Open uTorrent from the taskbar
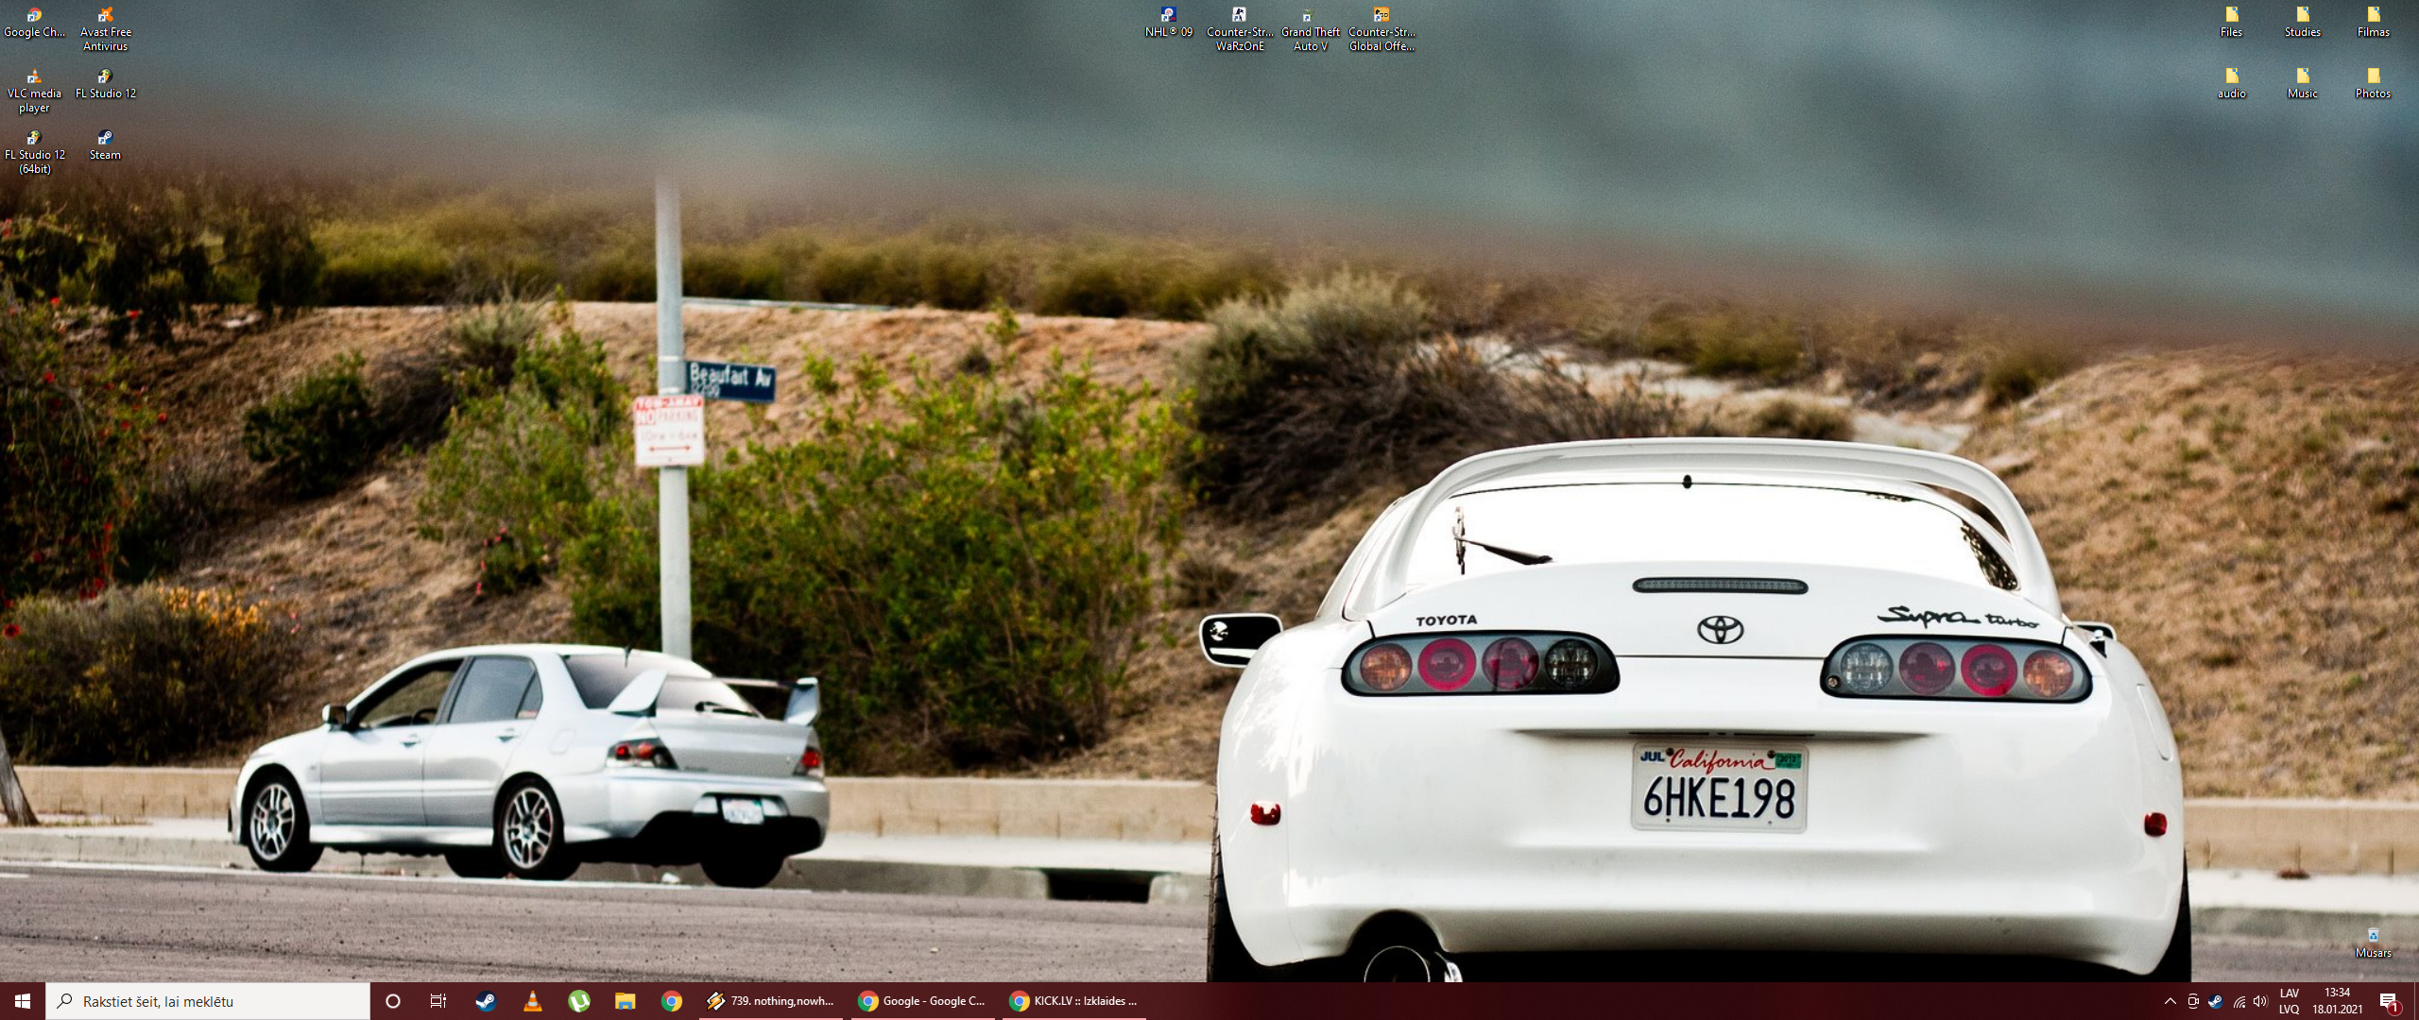 click(579, 1001)
